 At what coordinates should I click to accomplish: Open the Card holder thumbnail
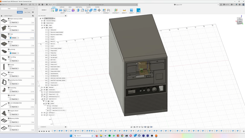pyautogui.click(x=4, y=28)
